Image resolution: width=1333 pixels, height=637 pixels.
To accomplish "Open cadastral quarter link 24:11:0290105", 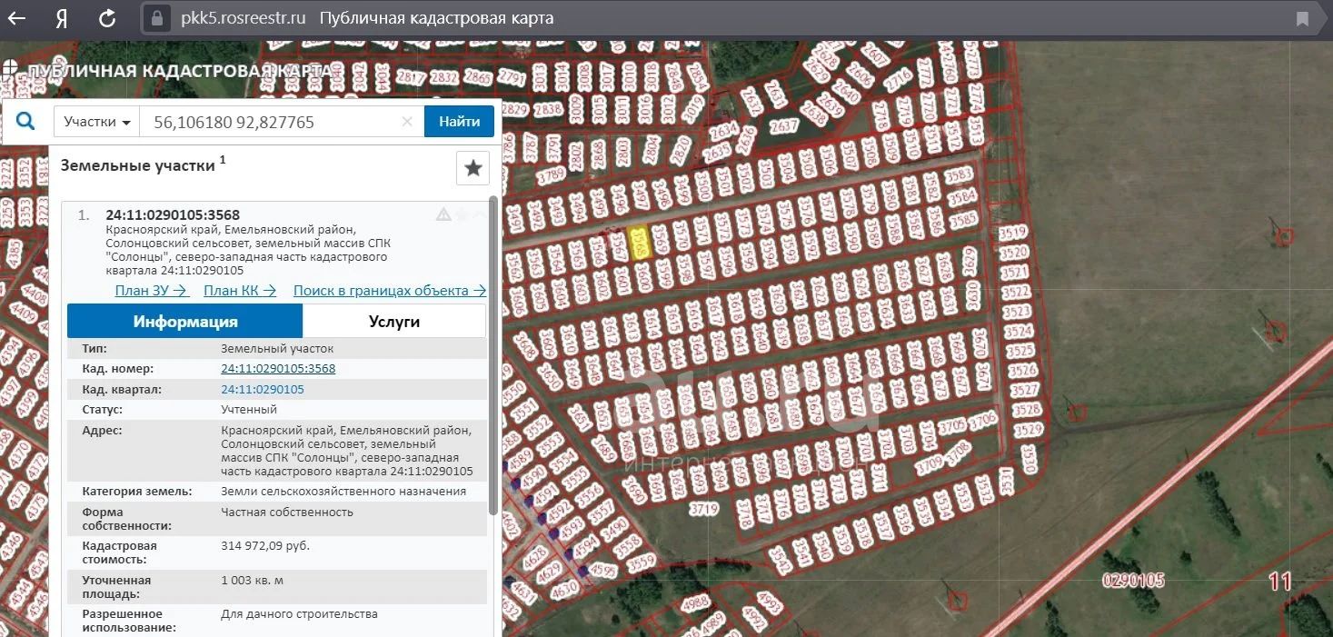I will point(263,389).
